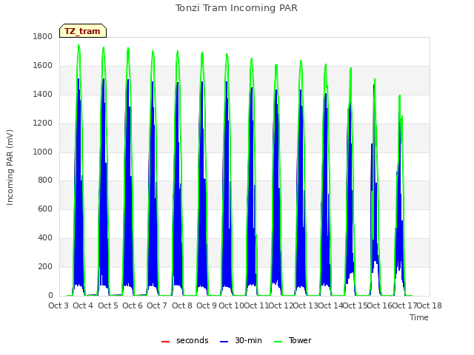Click the 'Oct 8' x-axis tick label

(182, 305)
